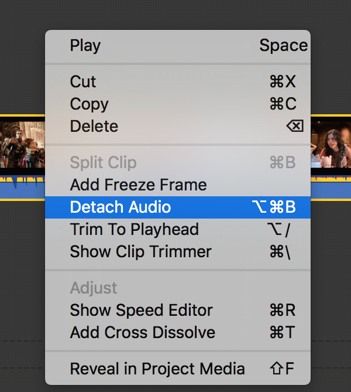The height and width of the screenshot is (392, 351).
Task: Choose Reveal in Project Media
Action: coord(157,369)
